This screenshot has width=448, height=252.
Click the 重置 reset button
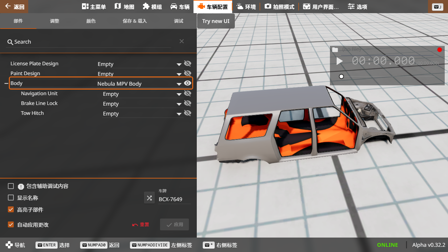(x=141, y=225)
